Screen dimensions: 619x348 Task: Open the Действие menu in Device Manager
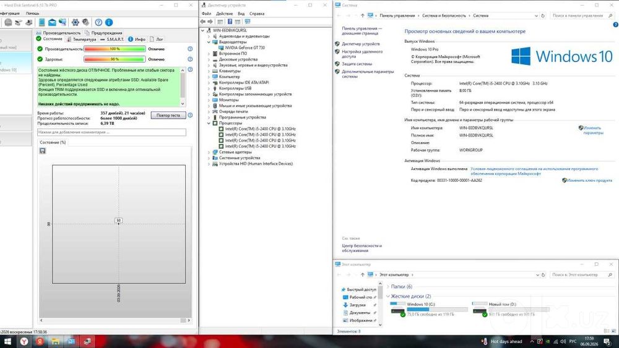(x=224, y=14)
